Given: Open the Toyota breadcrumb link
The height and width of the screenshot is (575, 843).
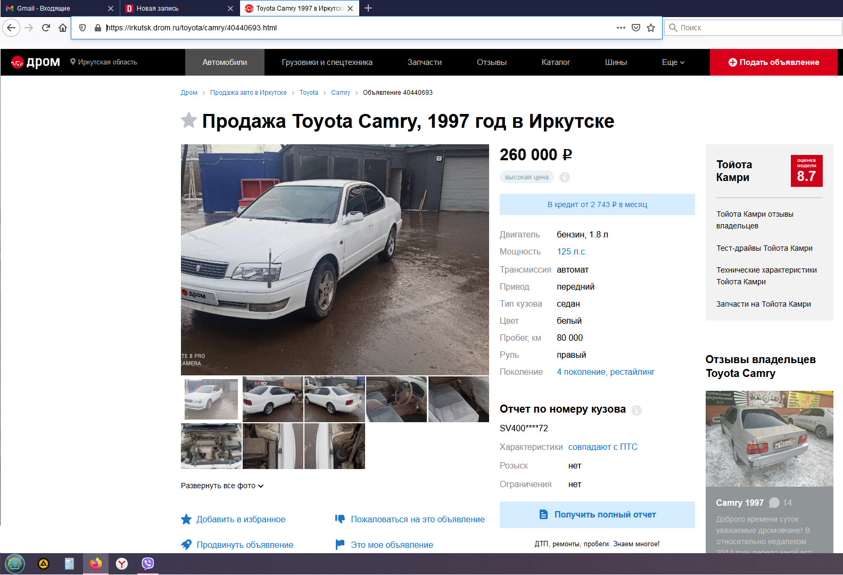Looking at the screenshot, I should point(309,93).
